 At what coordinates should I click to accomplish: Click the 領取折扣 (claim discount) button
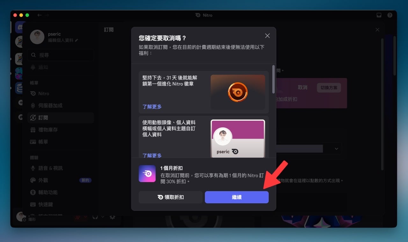(171, 197)
